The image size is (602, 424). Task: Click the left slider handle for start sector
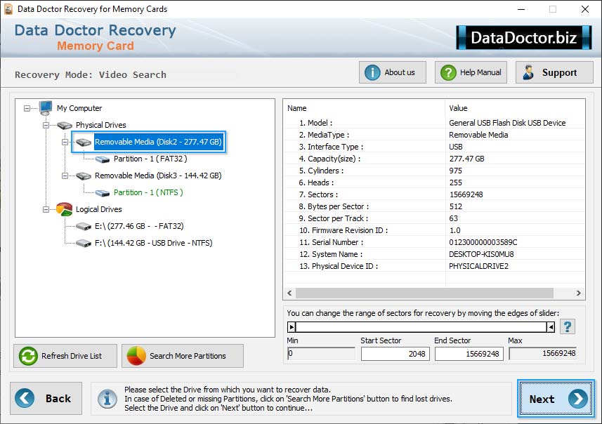tap(292, 327)
